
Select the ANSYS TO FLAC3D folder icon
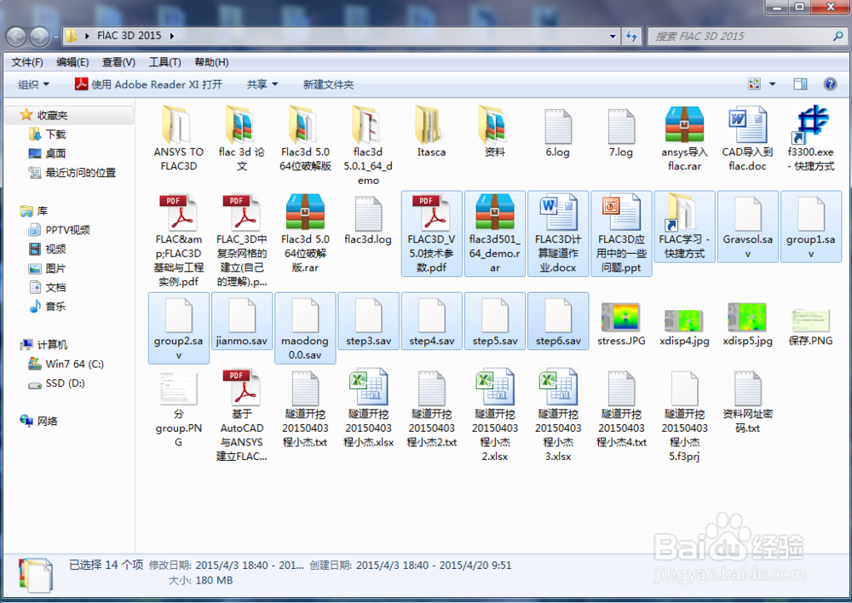178,125
